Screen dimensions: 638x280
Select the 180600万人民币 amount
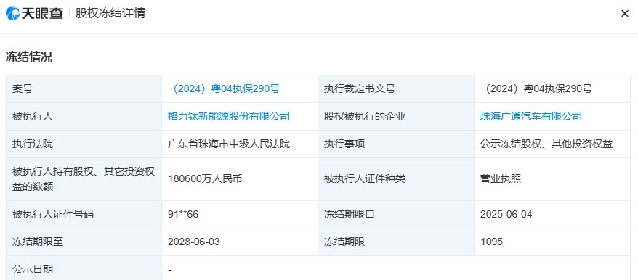point(205,179)
